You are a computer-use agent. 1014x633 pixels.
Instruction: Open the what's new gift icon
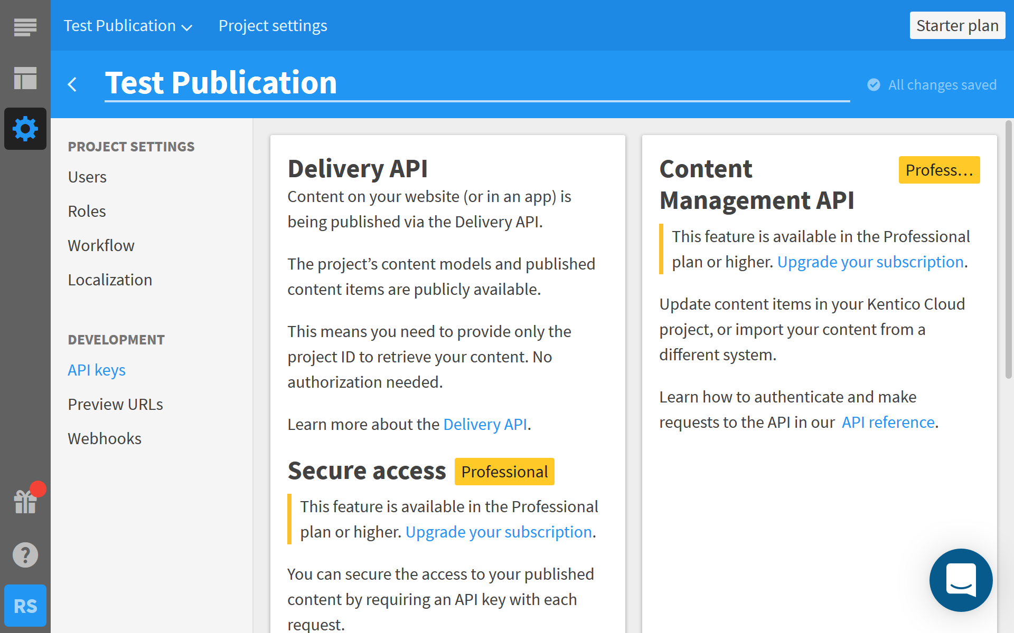(x=25, y=502)
